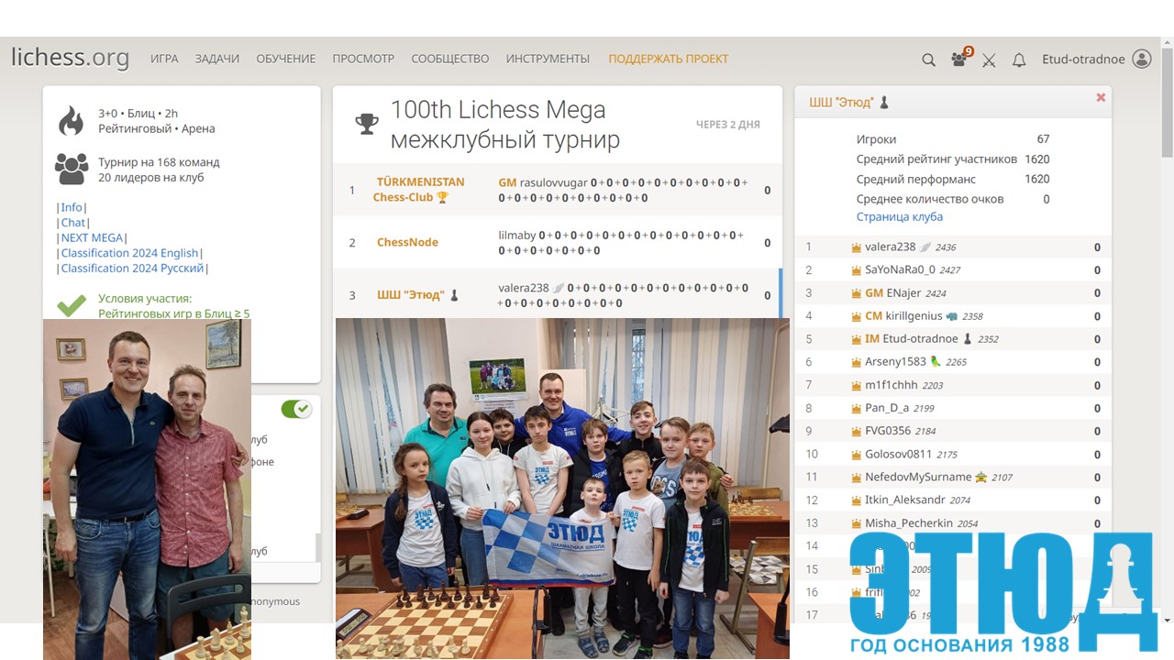Click ПОДДЕРЖАТЬ ПРОЕКТ link
The height and width of the screenshot is (660, 1174).
[x=669, y=59]
